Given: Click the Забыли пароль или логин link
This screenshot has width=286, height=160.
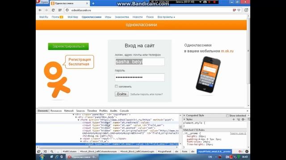Looking at the screenshot, I should click(147, 94).
